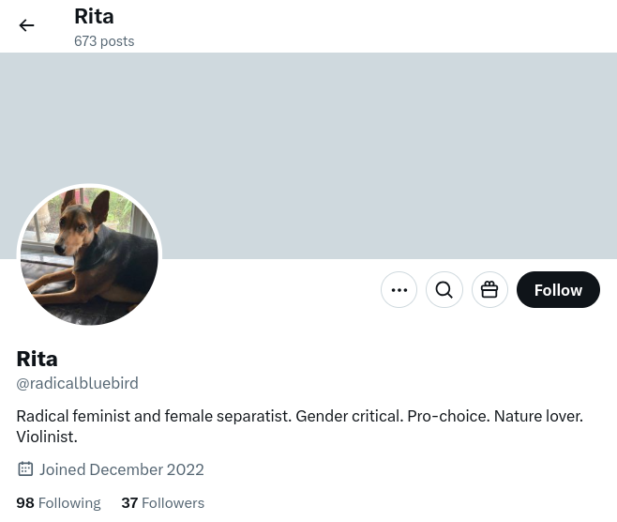Click the bold Rita name above the handle
The width and height of the screenshot is (617, 522).
(x=37, y=359)
